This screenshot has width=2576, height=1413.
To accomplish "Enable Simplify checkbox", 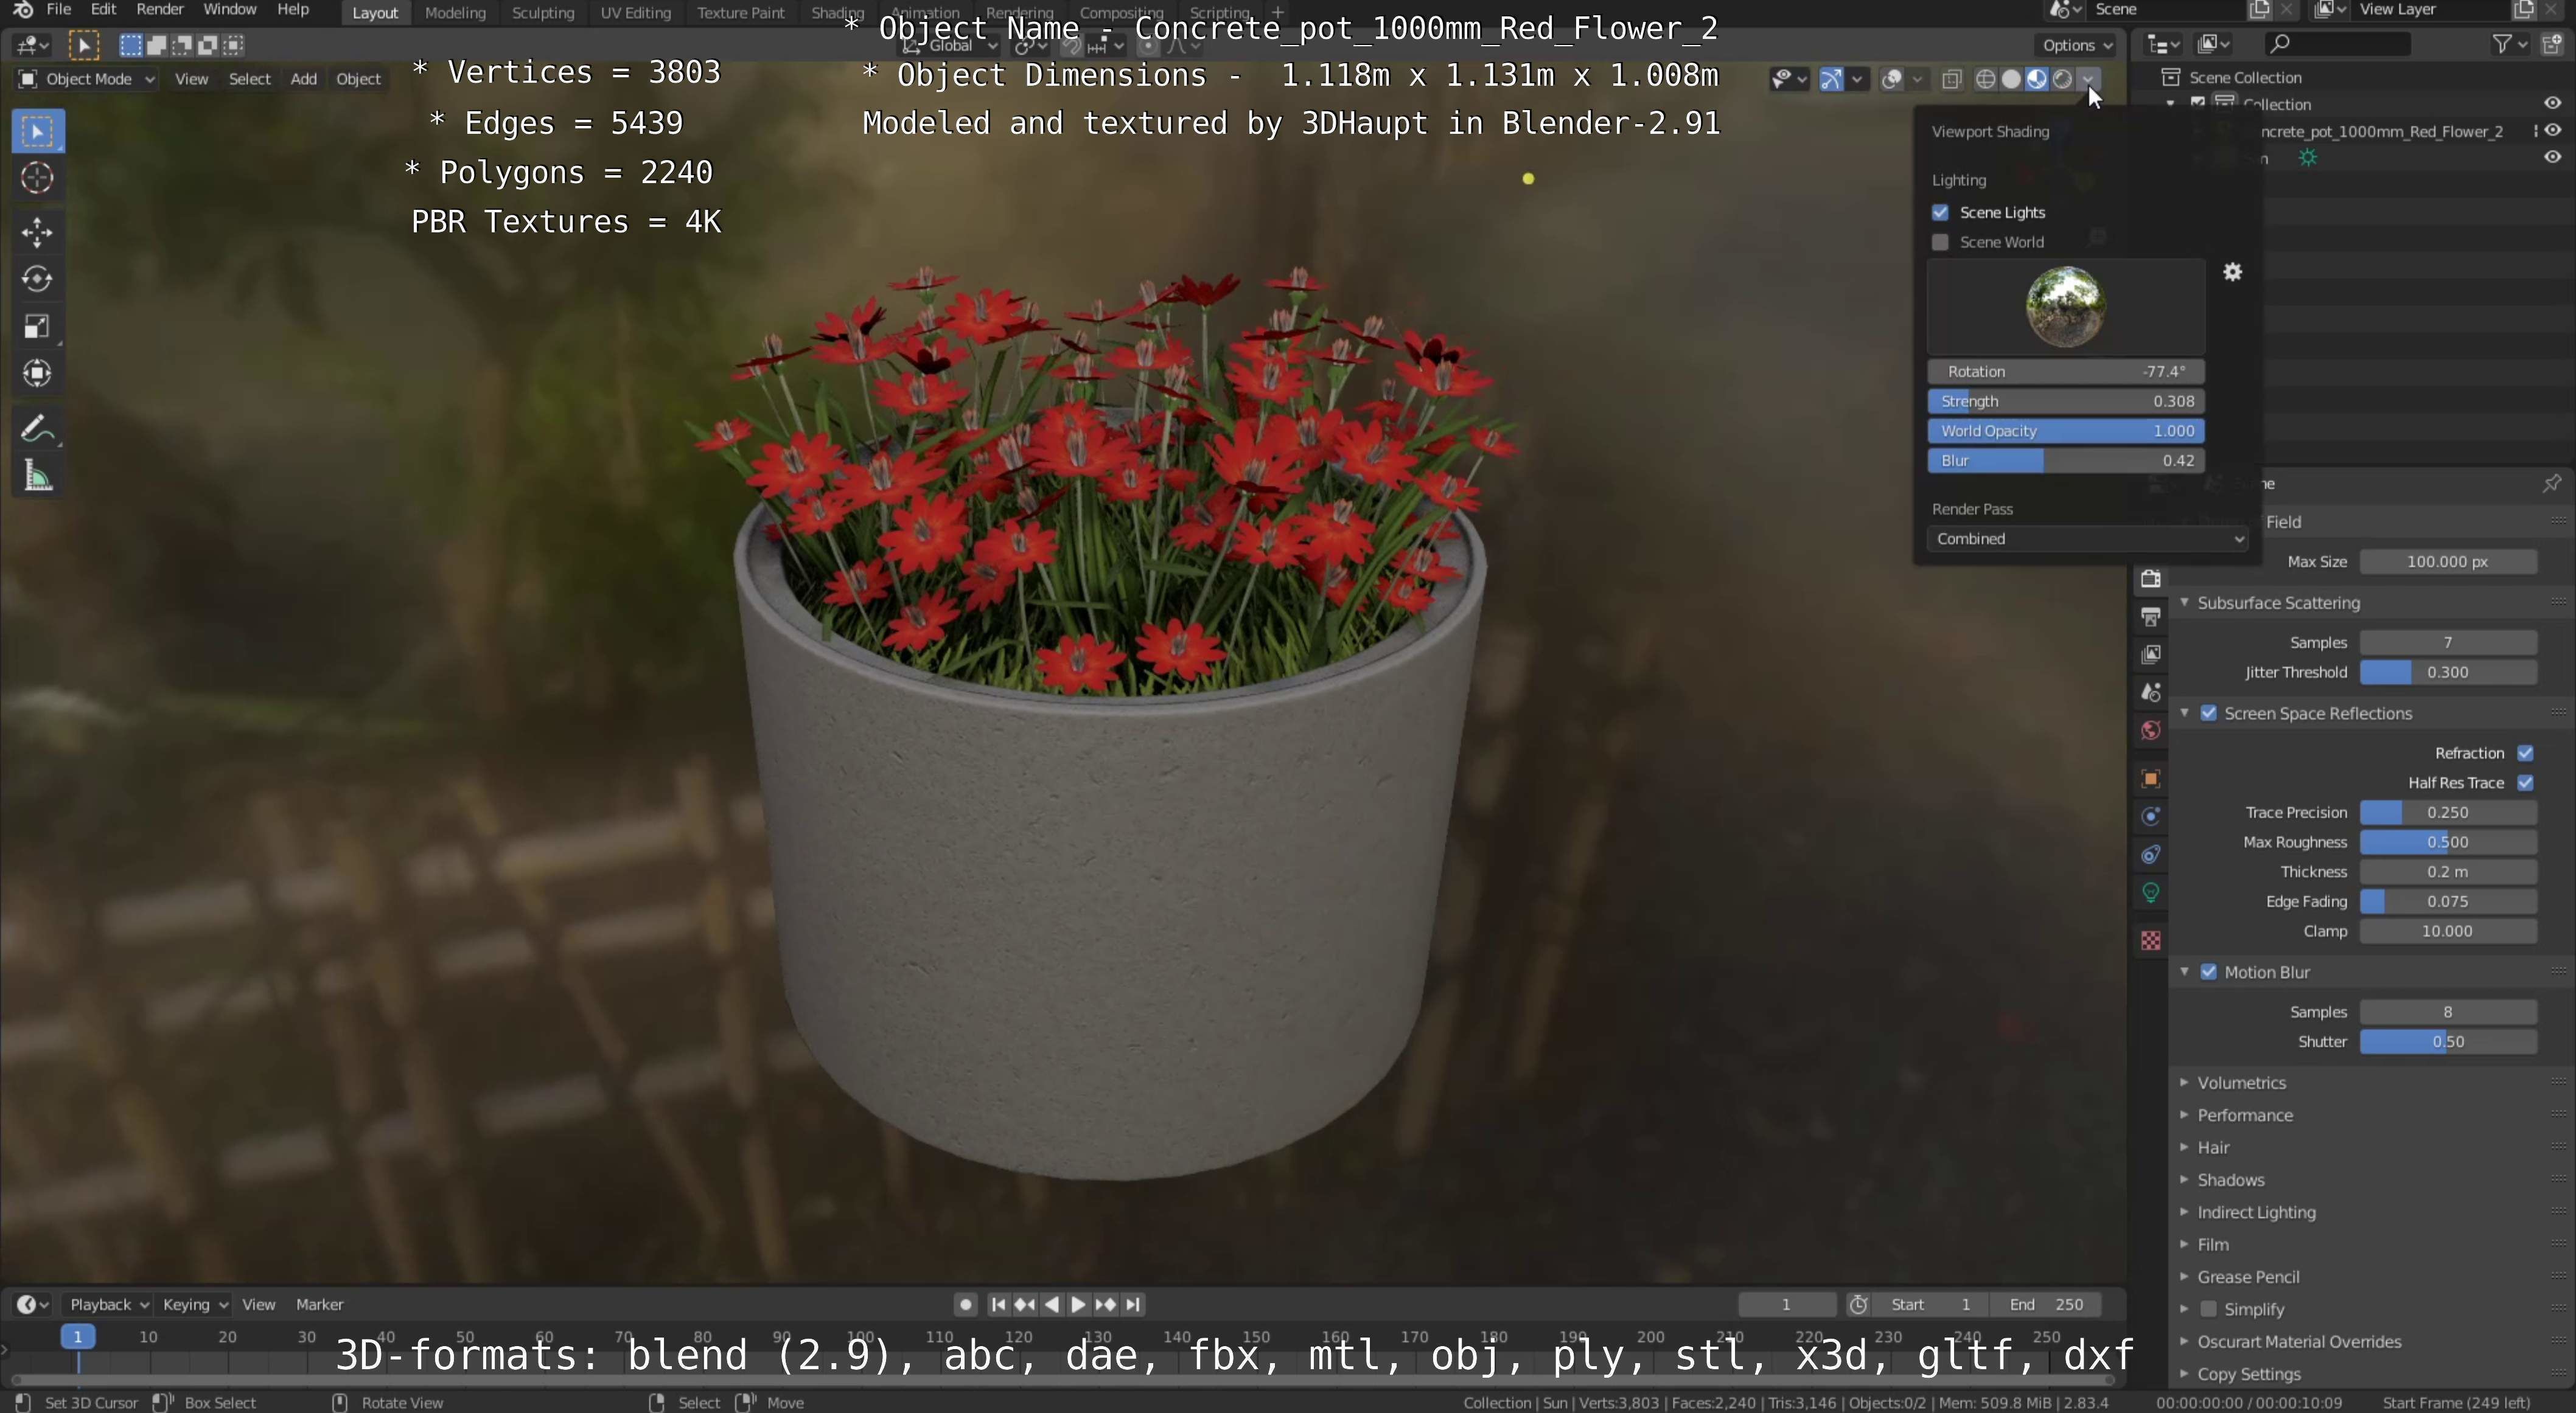I will click(2209, 1309).
